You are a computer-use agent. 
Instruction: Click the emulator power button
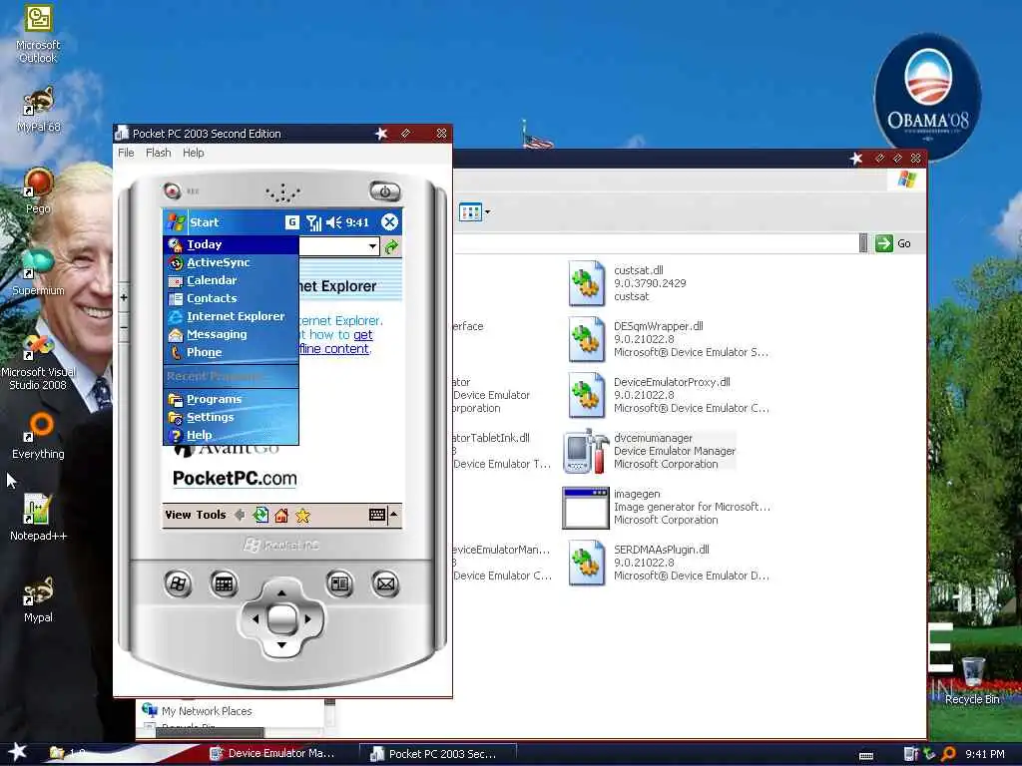pos(384,191)
